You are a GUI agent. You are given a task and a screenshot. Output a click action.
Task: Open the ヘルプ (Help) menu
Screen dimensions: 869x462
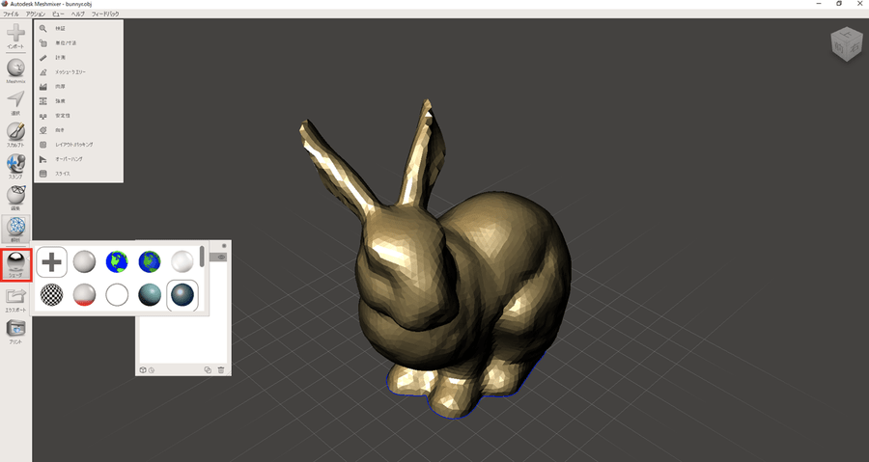click(77, 14)
